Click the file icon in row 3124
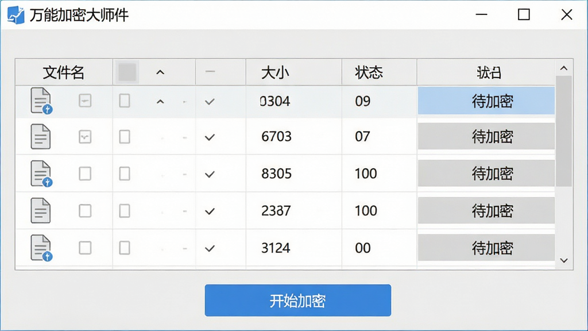The width and height of the screenshot is (588, 331). tap(41, 248)
